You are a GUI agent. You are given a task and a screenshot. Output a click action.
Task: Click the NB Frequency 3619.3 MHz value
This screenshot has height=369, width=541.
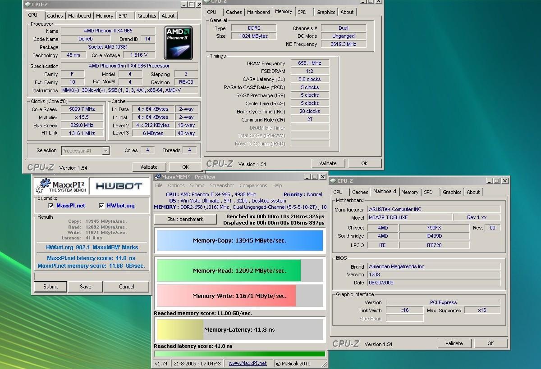(343, 44)
